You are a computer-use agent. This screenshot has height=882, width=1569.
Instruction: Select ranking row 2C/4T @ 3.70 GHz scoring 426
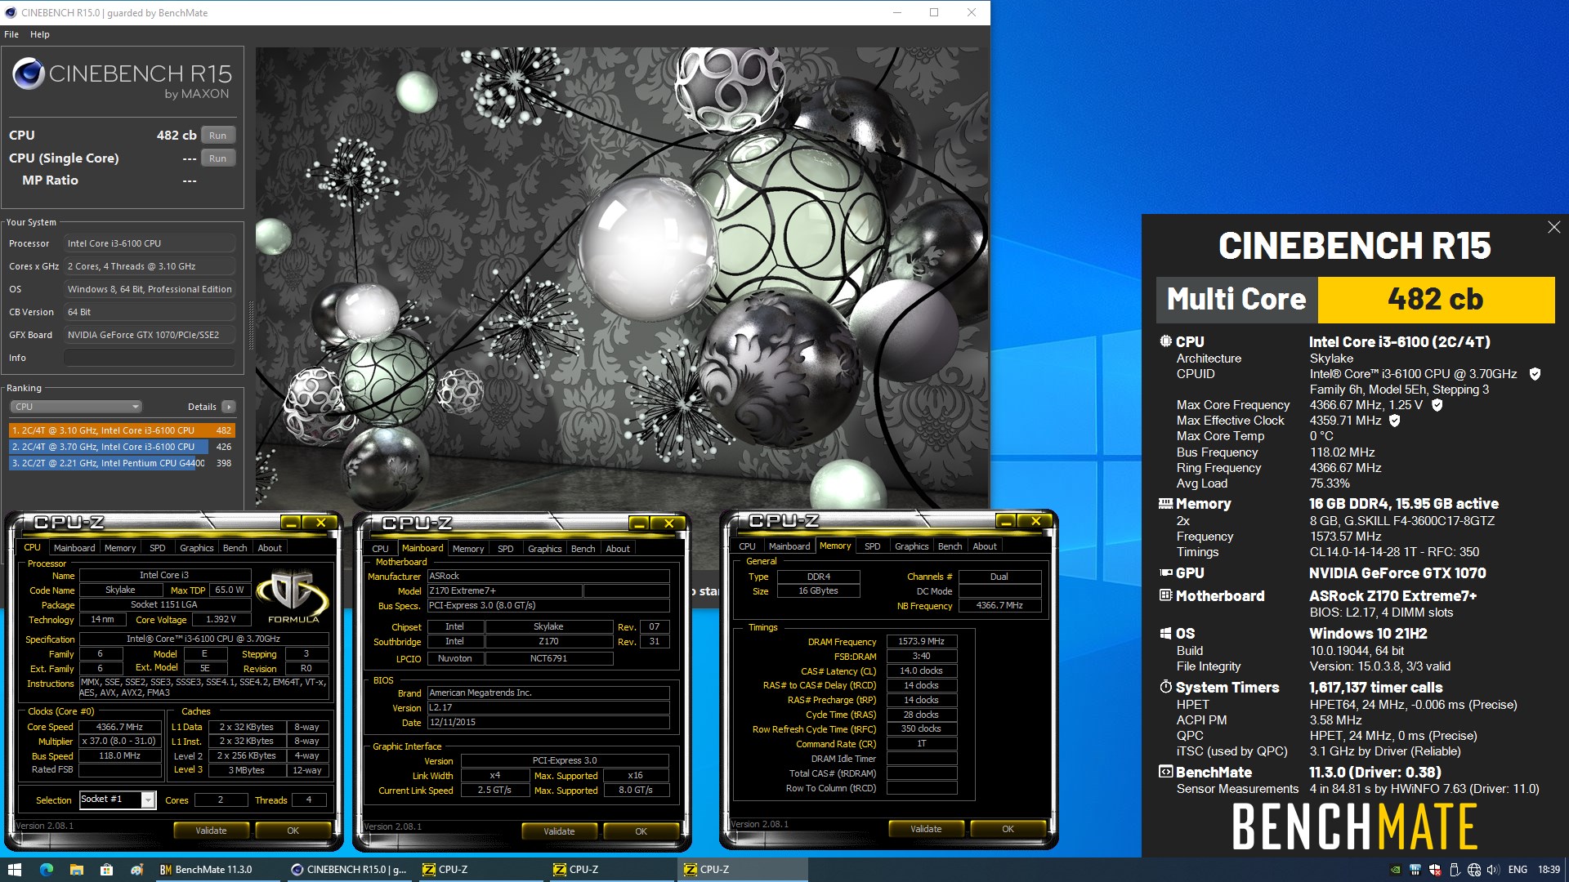123,447
